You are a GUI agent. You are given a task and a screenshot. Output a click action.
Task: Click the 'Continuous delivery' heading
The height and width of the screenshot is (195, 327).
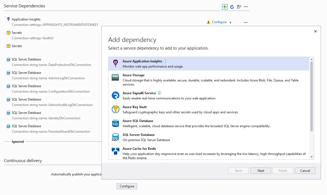pyautogui.click(x=23, y=160)
